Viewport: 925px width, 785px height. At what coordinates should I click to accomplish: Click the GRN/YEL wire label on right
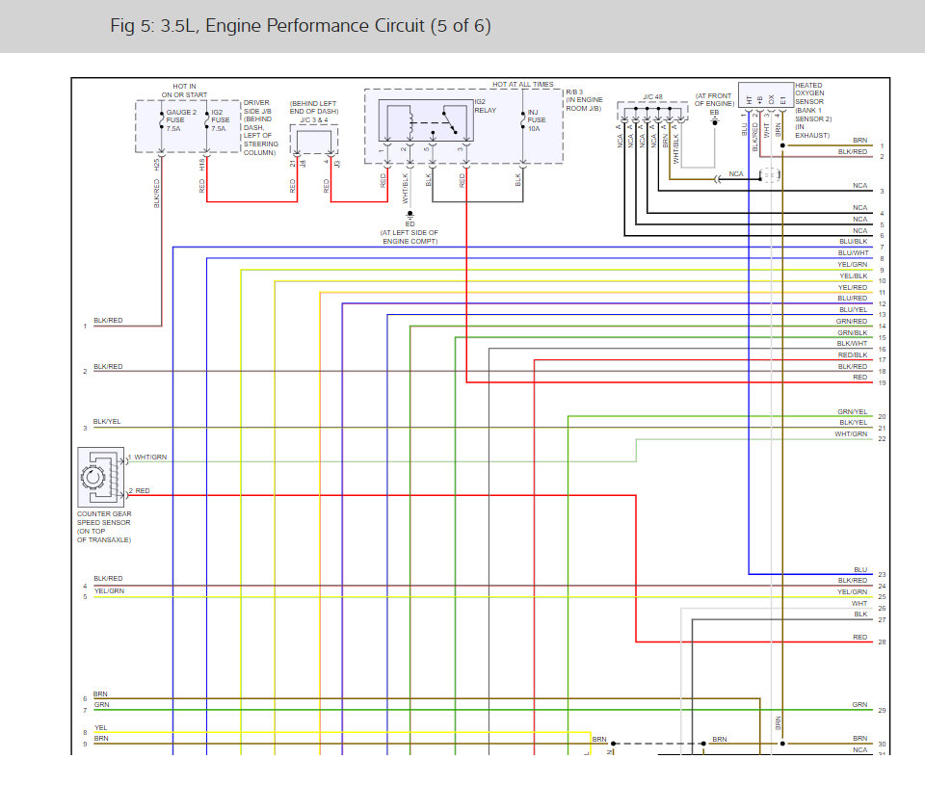852,411
